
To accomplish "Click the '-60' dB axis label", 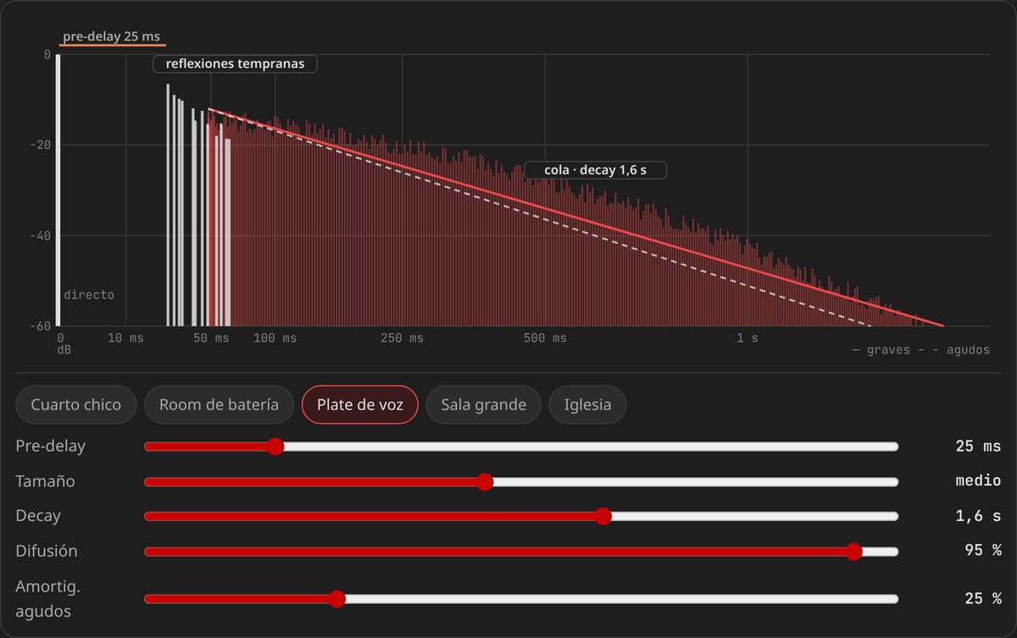I will point(41,326).
